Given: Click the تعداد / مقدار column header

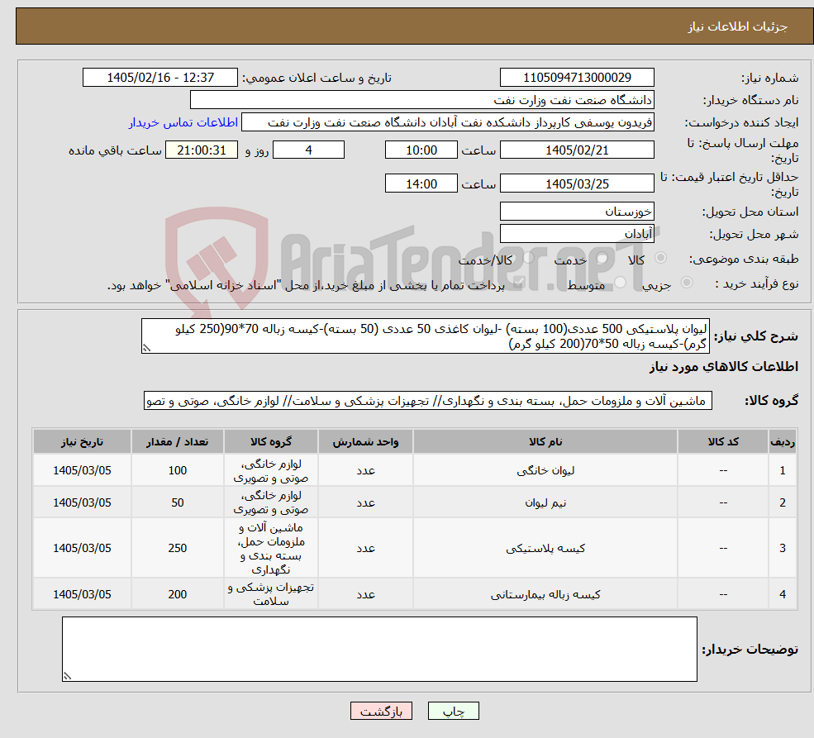Looking at the screenshot, I should coord(177,441).
